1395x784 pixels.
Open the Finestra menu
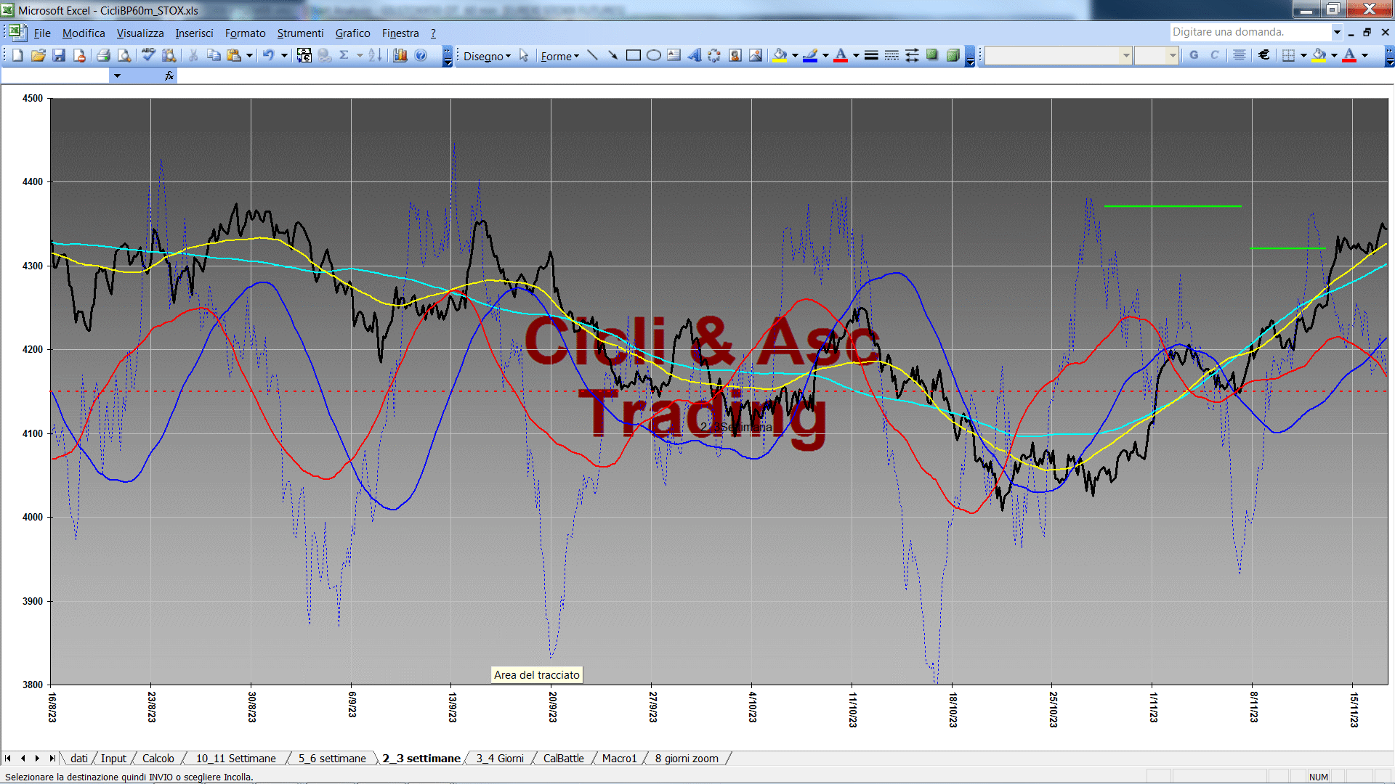point(400,33)
